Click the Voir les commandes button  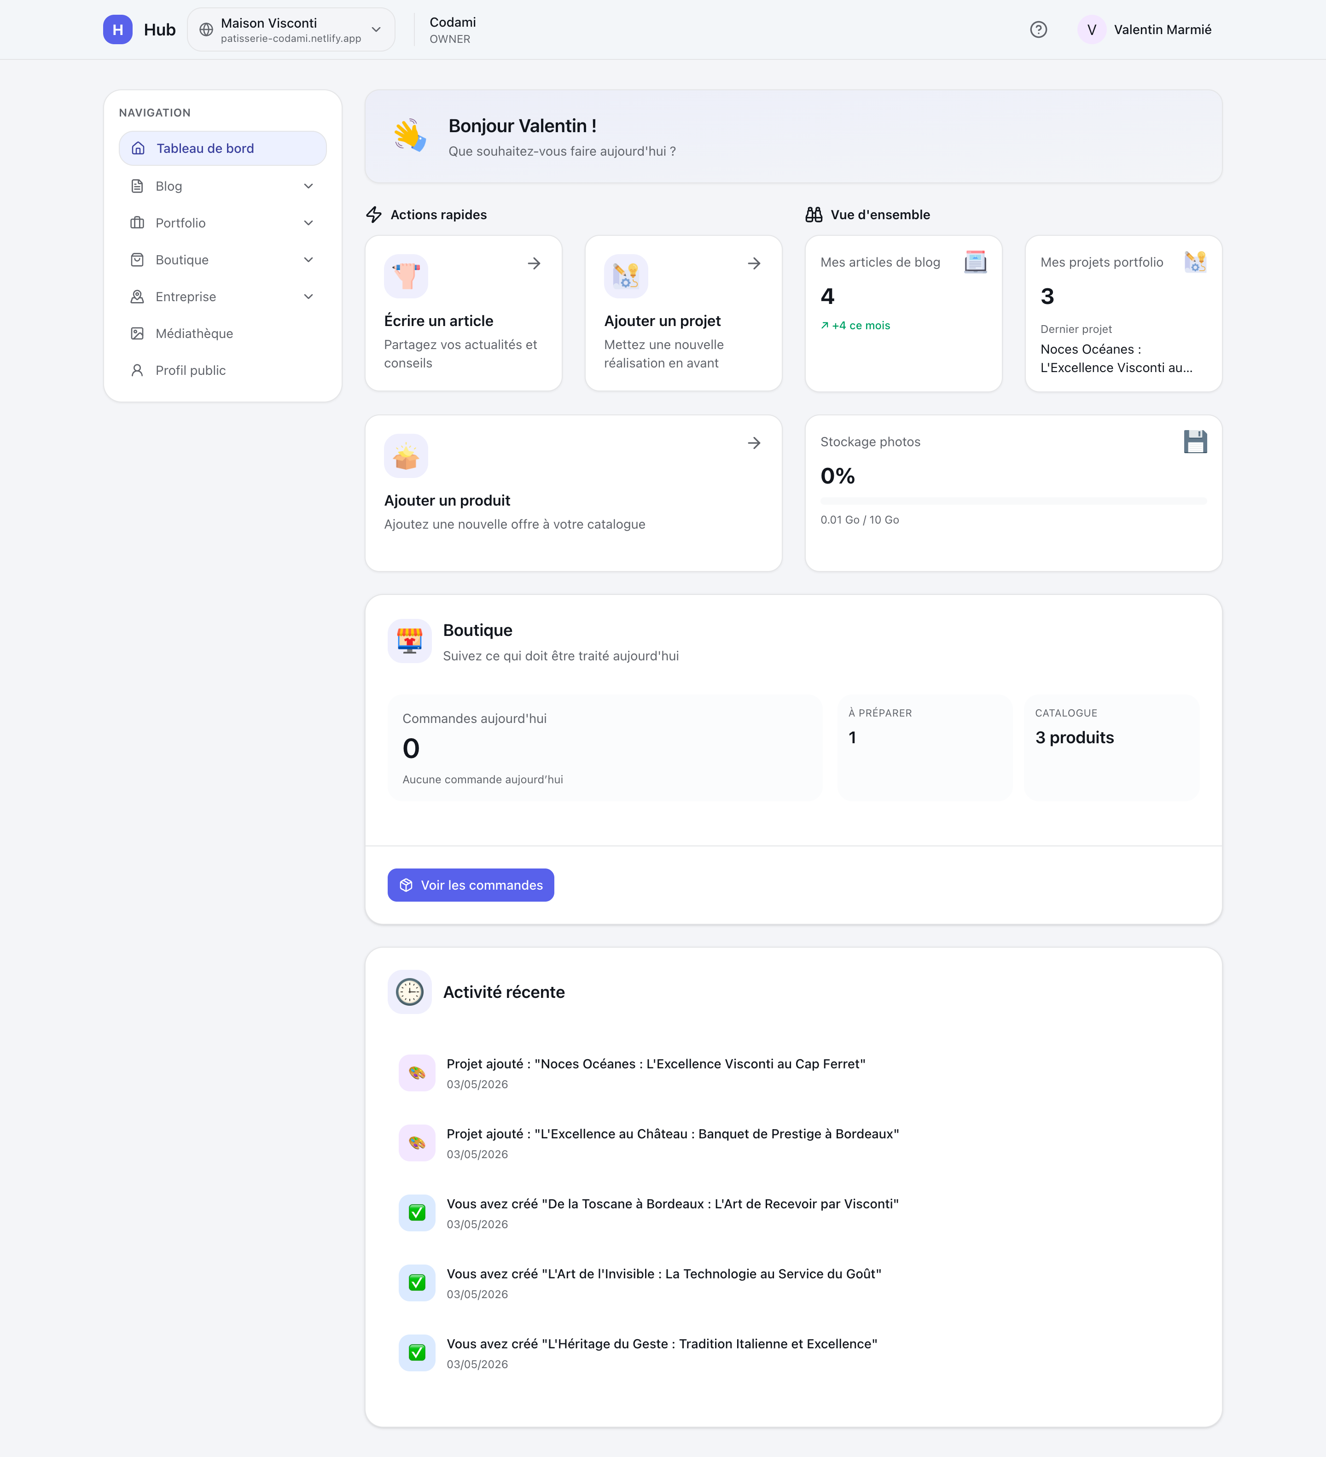pos(471,886)
